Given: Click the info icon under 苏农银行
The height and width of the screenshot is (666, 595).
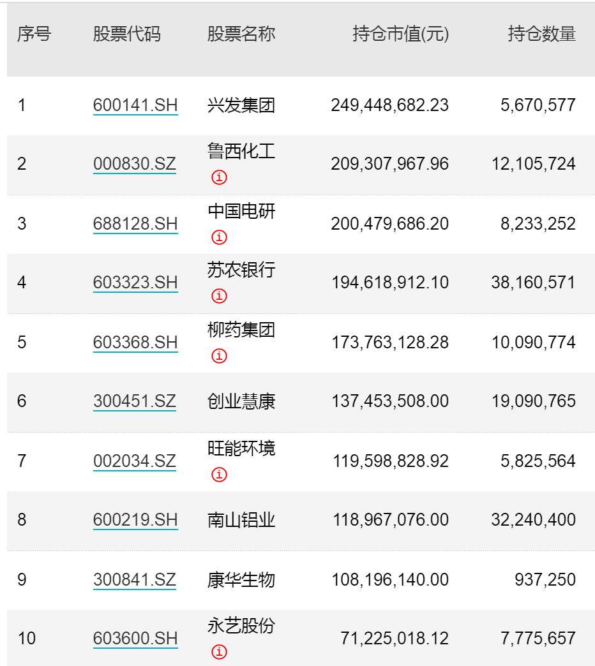Looking at the screenshot, I should 220,295.
